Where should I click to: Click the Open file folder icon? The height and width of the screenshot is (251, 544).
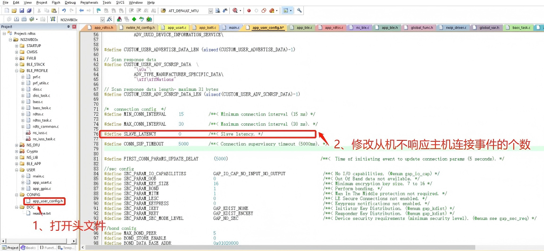[14, 10]
